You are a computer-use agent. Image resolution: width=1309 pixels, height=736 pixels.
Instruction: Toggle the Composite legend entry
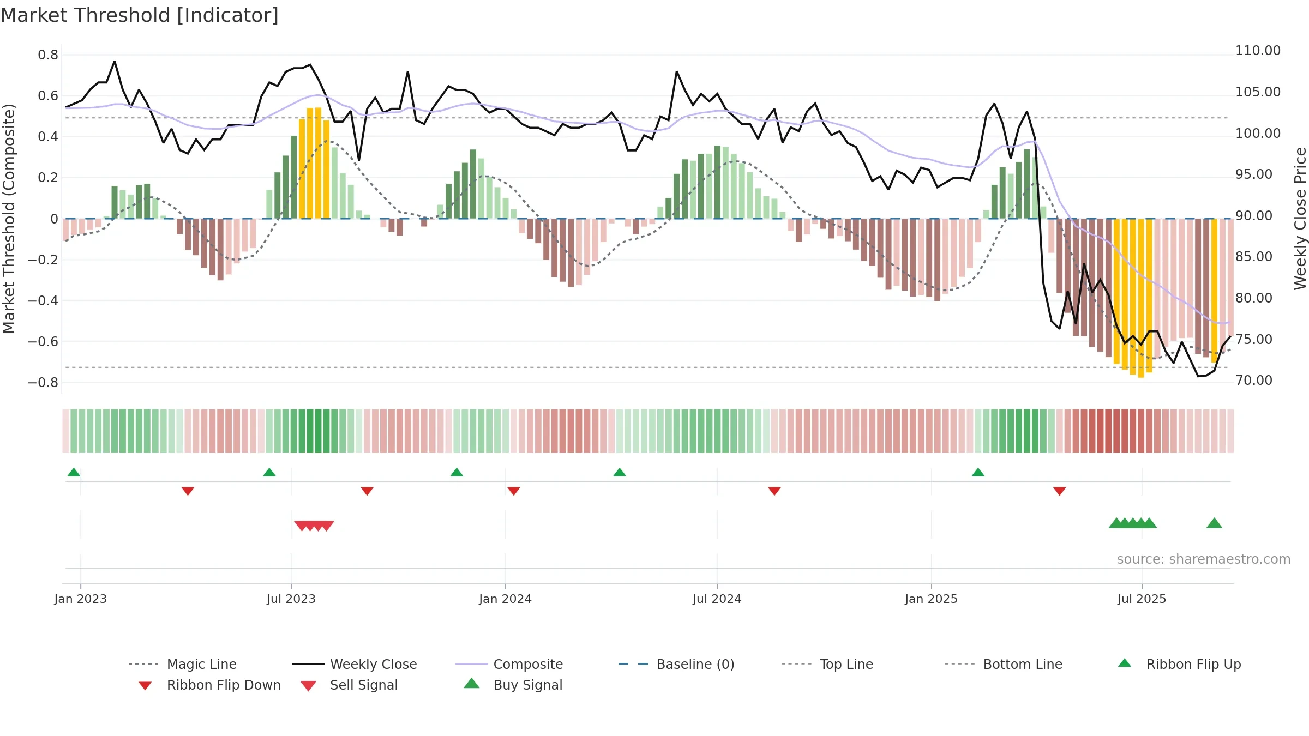(x=509, y=664)
